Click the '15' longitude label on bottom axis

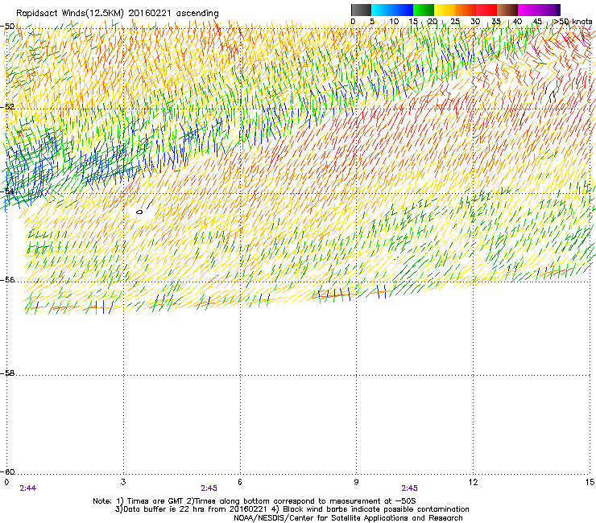(590, 482)
